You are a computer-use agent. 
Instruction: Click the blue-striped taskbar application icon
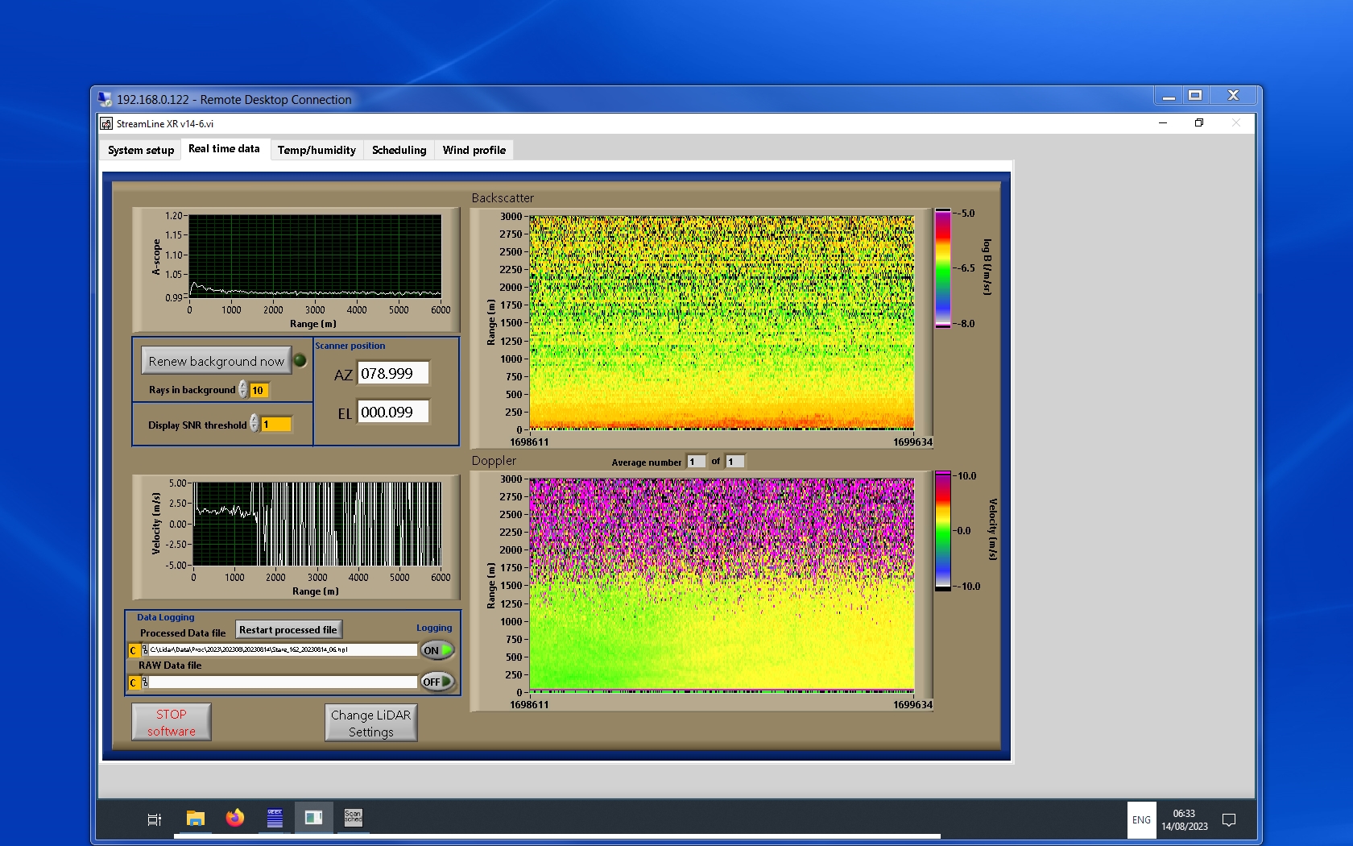(x=275, y=818)
